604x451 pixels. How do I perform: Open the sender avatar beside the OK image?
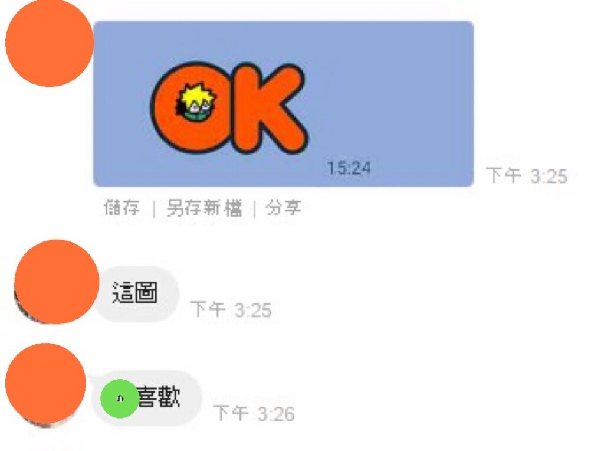pyautogui.click(x=50, y=43)
